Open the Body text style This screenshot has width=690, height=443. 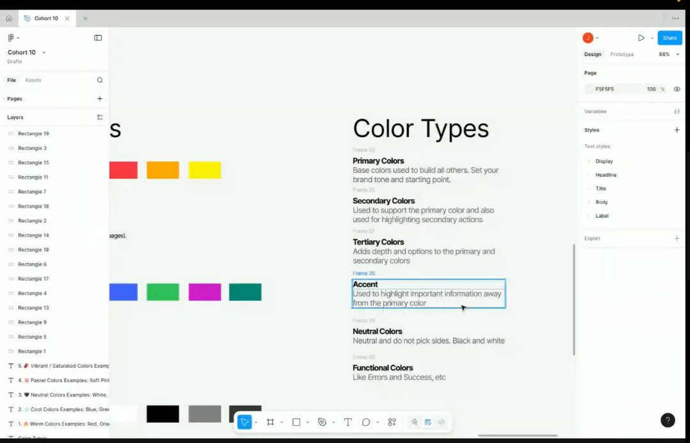click(601, 202)
